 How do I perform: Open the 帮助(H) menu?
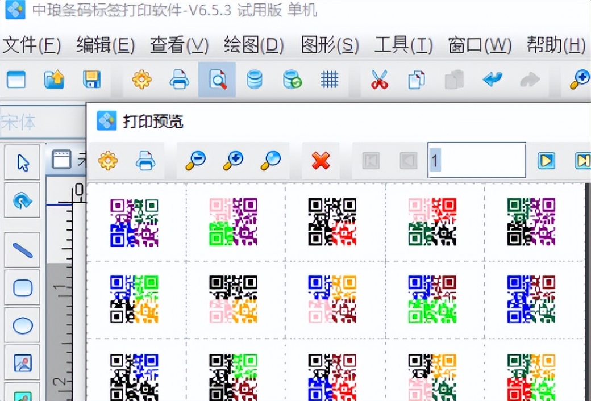[556, 45]
